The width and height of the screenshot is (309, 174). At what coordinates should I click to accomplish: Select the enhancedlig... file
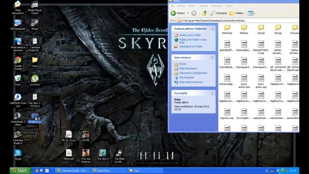(x=227, y=80)
